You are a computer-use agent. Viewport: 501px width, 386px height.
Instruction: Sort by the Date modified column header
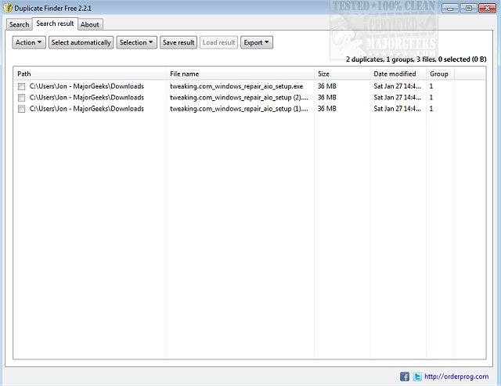398,74
